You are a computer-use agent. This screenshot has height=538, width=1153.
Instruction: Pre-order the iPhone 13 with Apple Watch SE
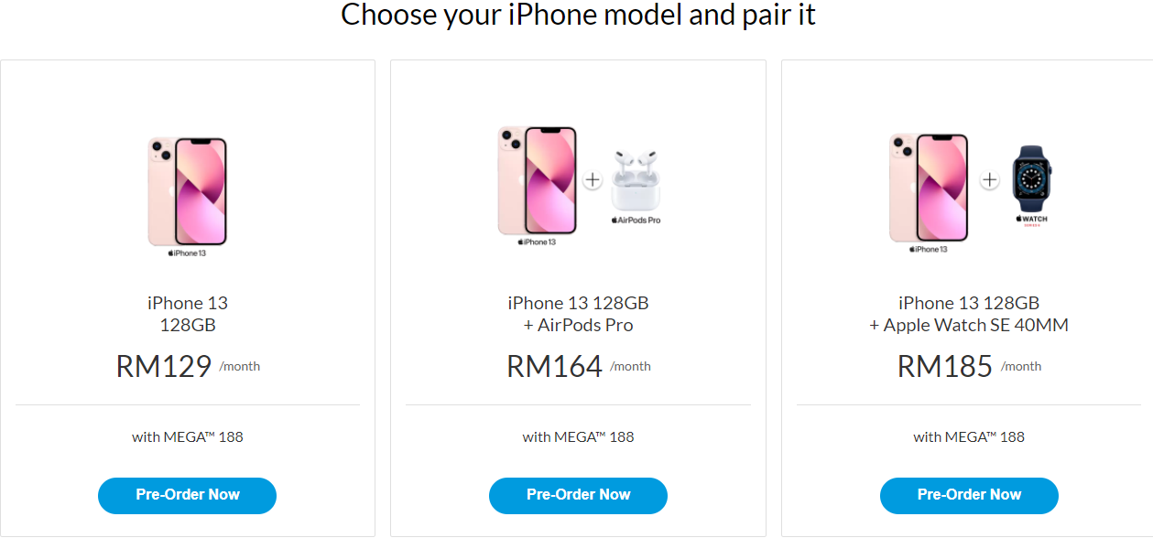969,495
